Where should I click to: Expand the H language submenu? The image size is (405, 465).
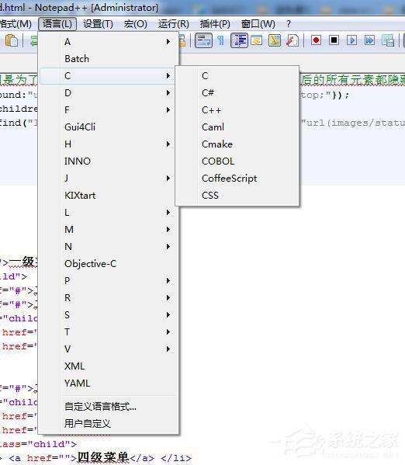tap(109, 144)
